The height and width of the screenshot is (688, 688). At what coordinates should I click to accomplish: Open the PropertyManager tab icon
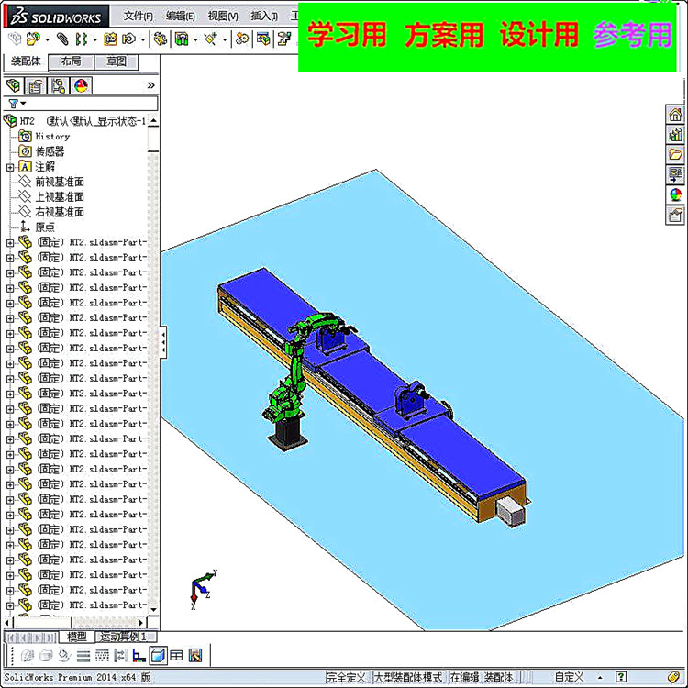coord(36,85)
